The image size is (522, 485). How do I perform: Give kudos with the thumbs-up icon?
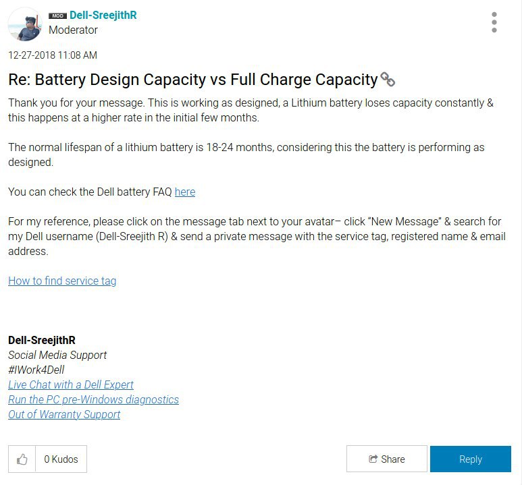tap(22, 459)
